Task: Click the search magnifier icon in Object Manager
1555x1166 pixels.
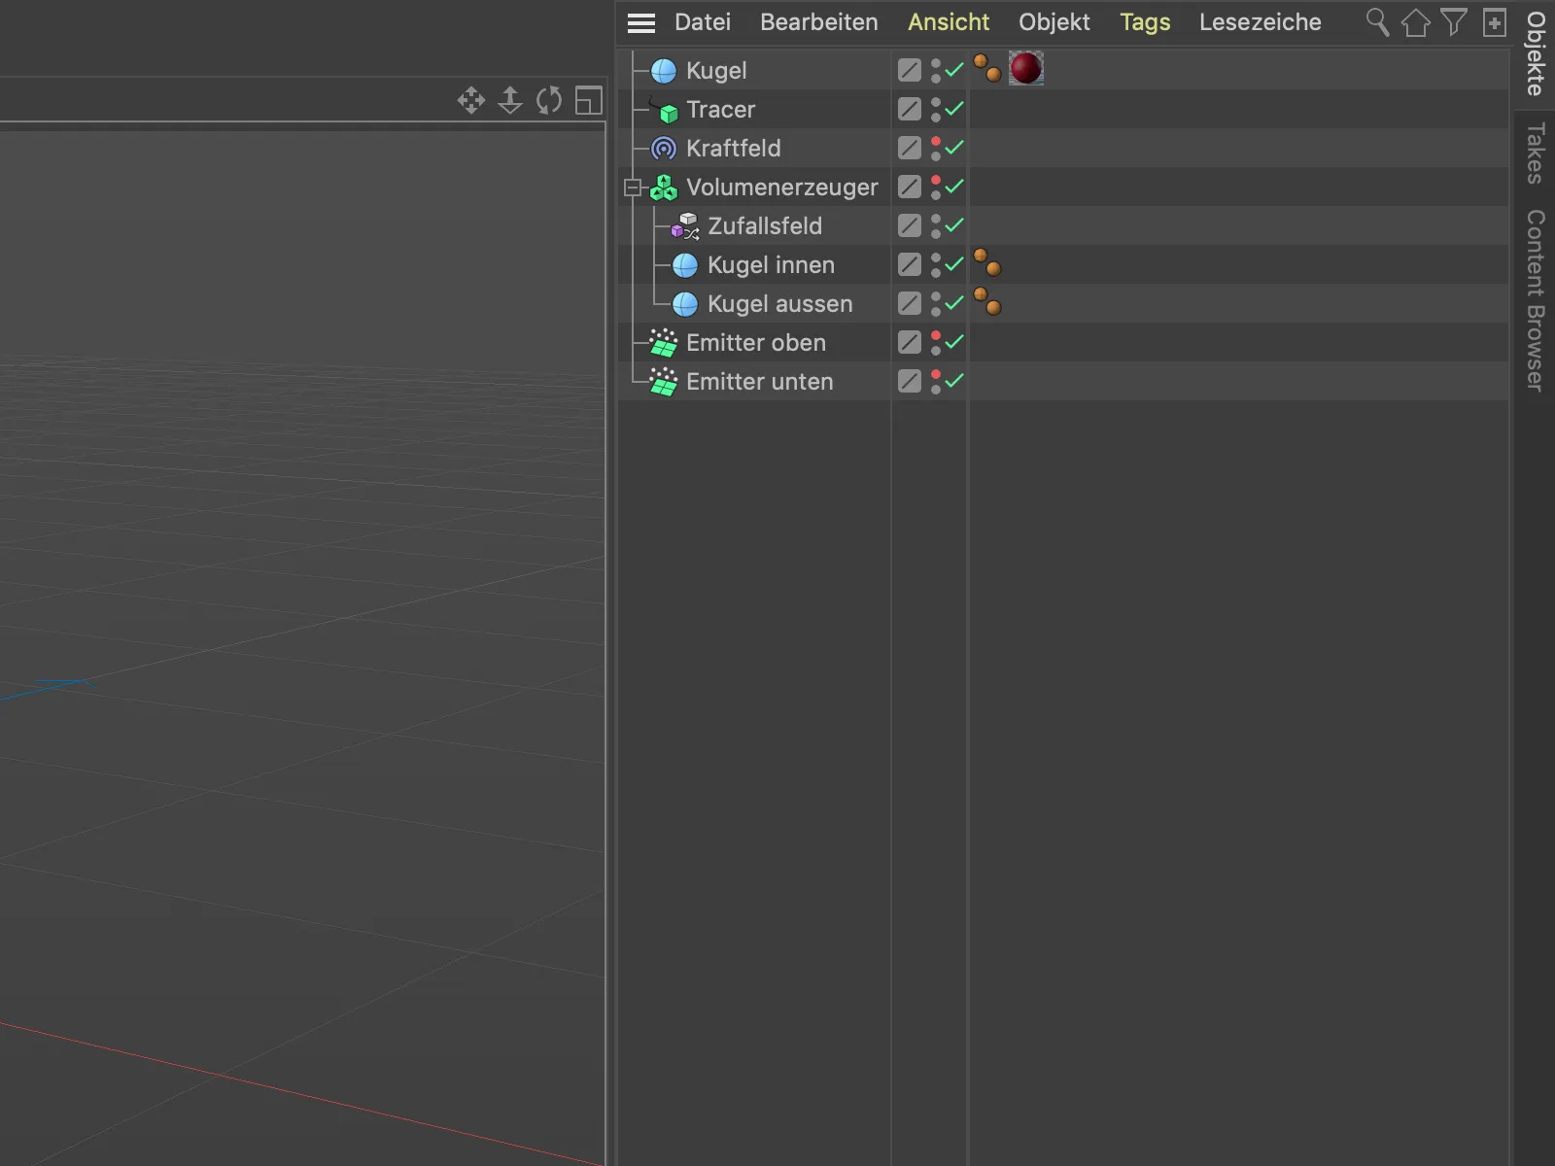Action: pos(1377,22)
